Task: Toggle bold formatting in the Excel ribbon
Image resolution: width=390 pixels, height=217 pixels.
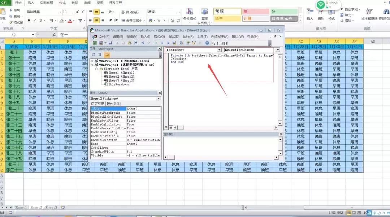Action: (29, 21)
